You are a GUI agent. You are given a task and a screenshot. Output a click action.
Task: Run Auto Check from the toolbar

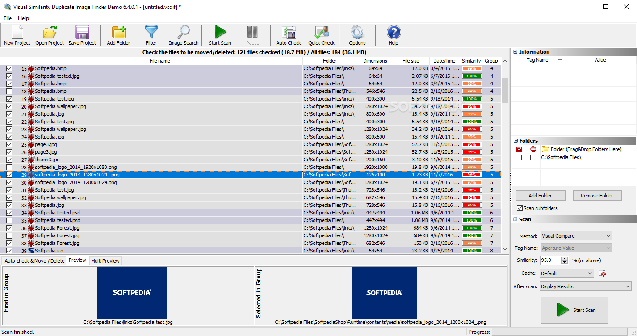[289, 35]
